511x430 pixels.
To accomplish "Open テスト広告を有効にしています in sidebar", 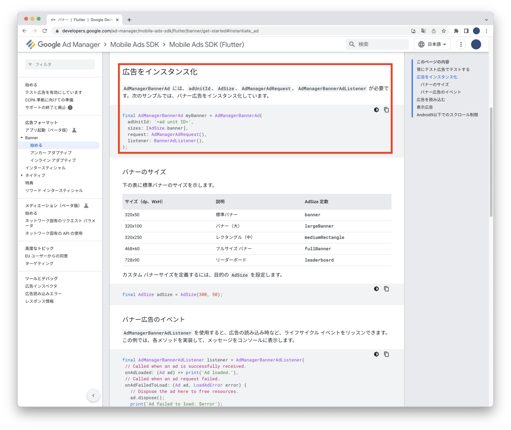I will click(54, 92).
